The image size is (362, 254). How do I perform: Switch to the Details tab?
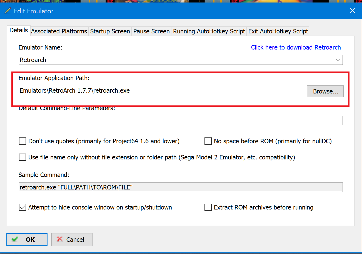[19, 30]
